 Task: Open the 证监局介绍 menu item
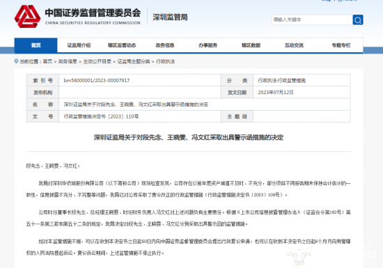coord(79,45)
